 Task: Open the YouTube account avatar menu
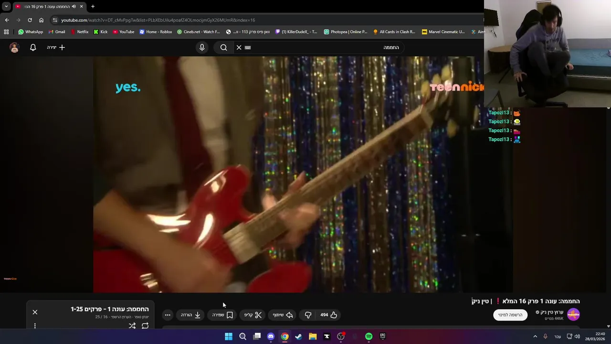14,47
